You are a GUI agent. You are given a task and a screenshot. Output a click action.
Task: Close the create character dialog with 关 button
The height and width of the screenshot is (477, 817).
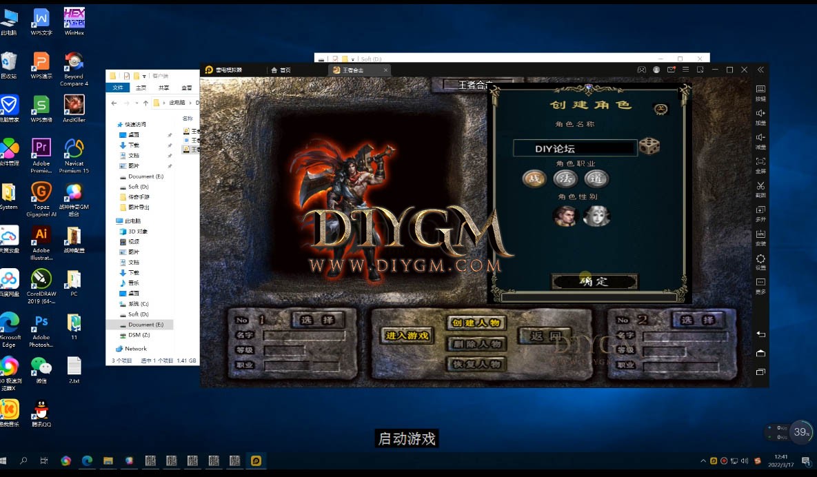[660, 109]
